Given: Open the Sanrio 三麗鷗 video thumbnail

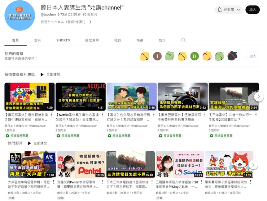Looking at the screenshot, I should [180, 164].
